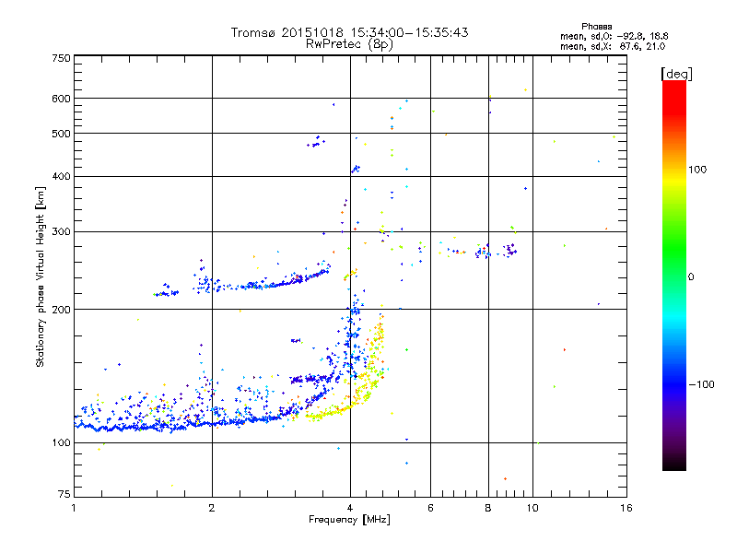Click the RwPretec (8p) subtitle
737x553 pixels.
pos(349,44)
